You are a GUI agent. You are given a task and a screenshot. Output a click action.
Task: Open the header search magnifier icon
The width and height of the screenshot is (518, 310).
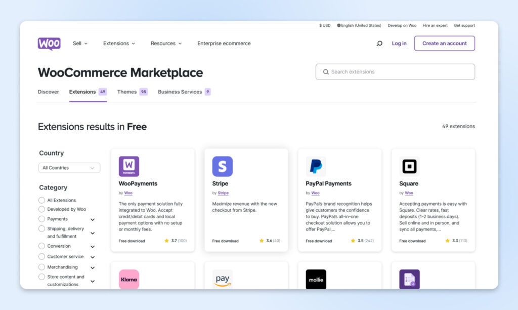tap(379, 44)
